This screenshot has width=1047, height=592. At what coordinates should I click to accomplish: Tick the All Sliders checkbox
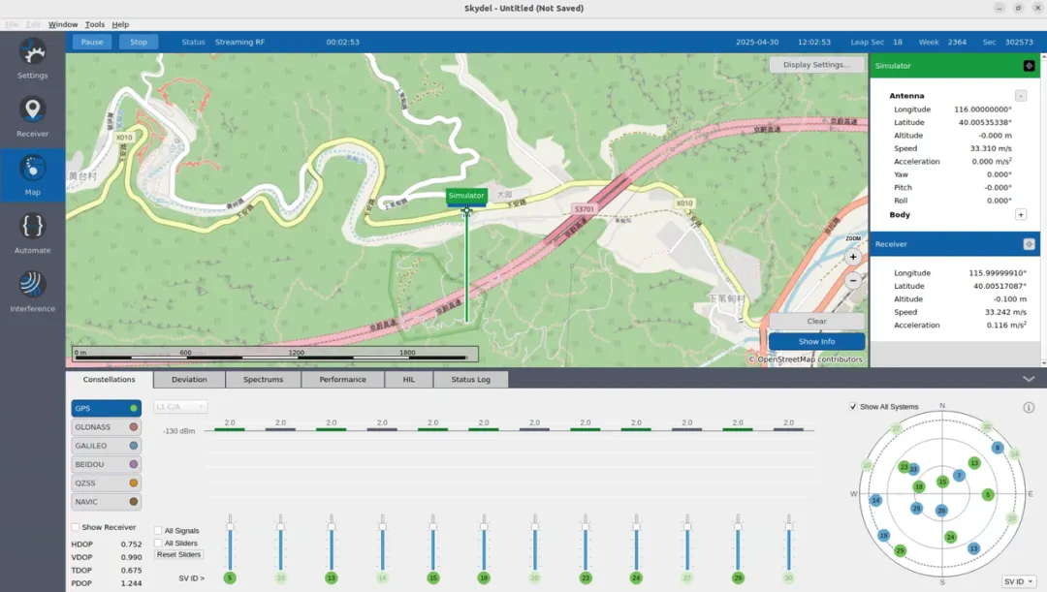tap(158, 544)
